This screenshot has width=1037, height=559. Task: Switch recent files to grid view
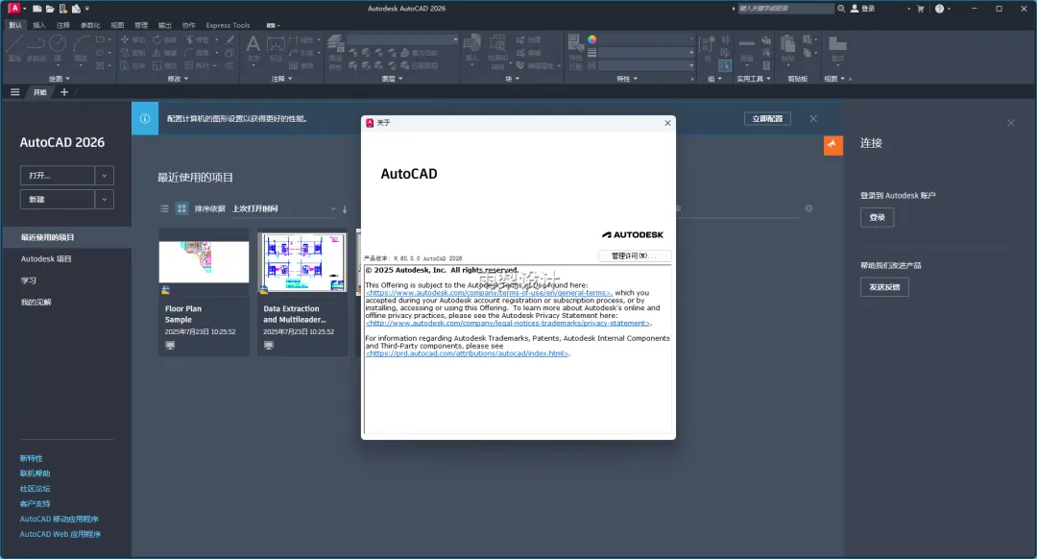pos(181,208)
